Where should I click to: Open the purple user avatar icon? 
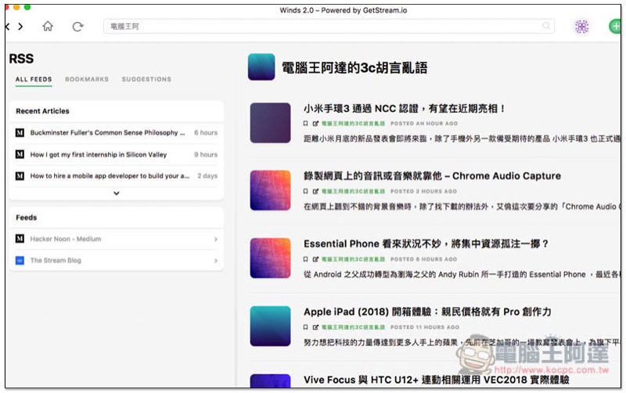581,27
